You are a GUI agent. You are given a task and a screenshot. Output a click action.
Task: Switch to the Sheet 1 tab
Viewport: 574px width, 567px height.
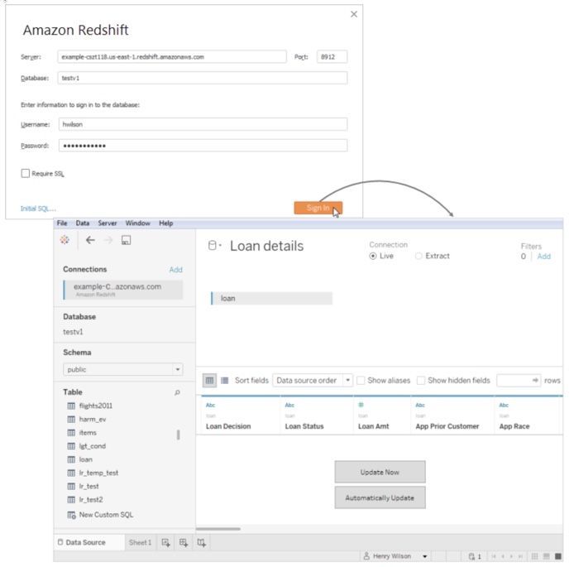tap(140, 543)
